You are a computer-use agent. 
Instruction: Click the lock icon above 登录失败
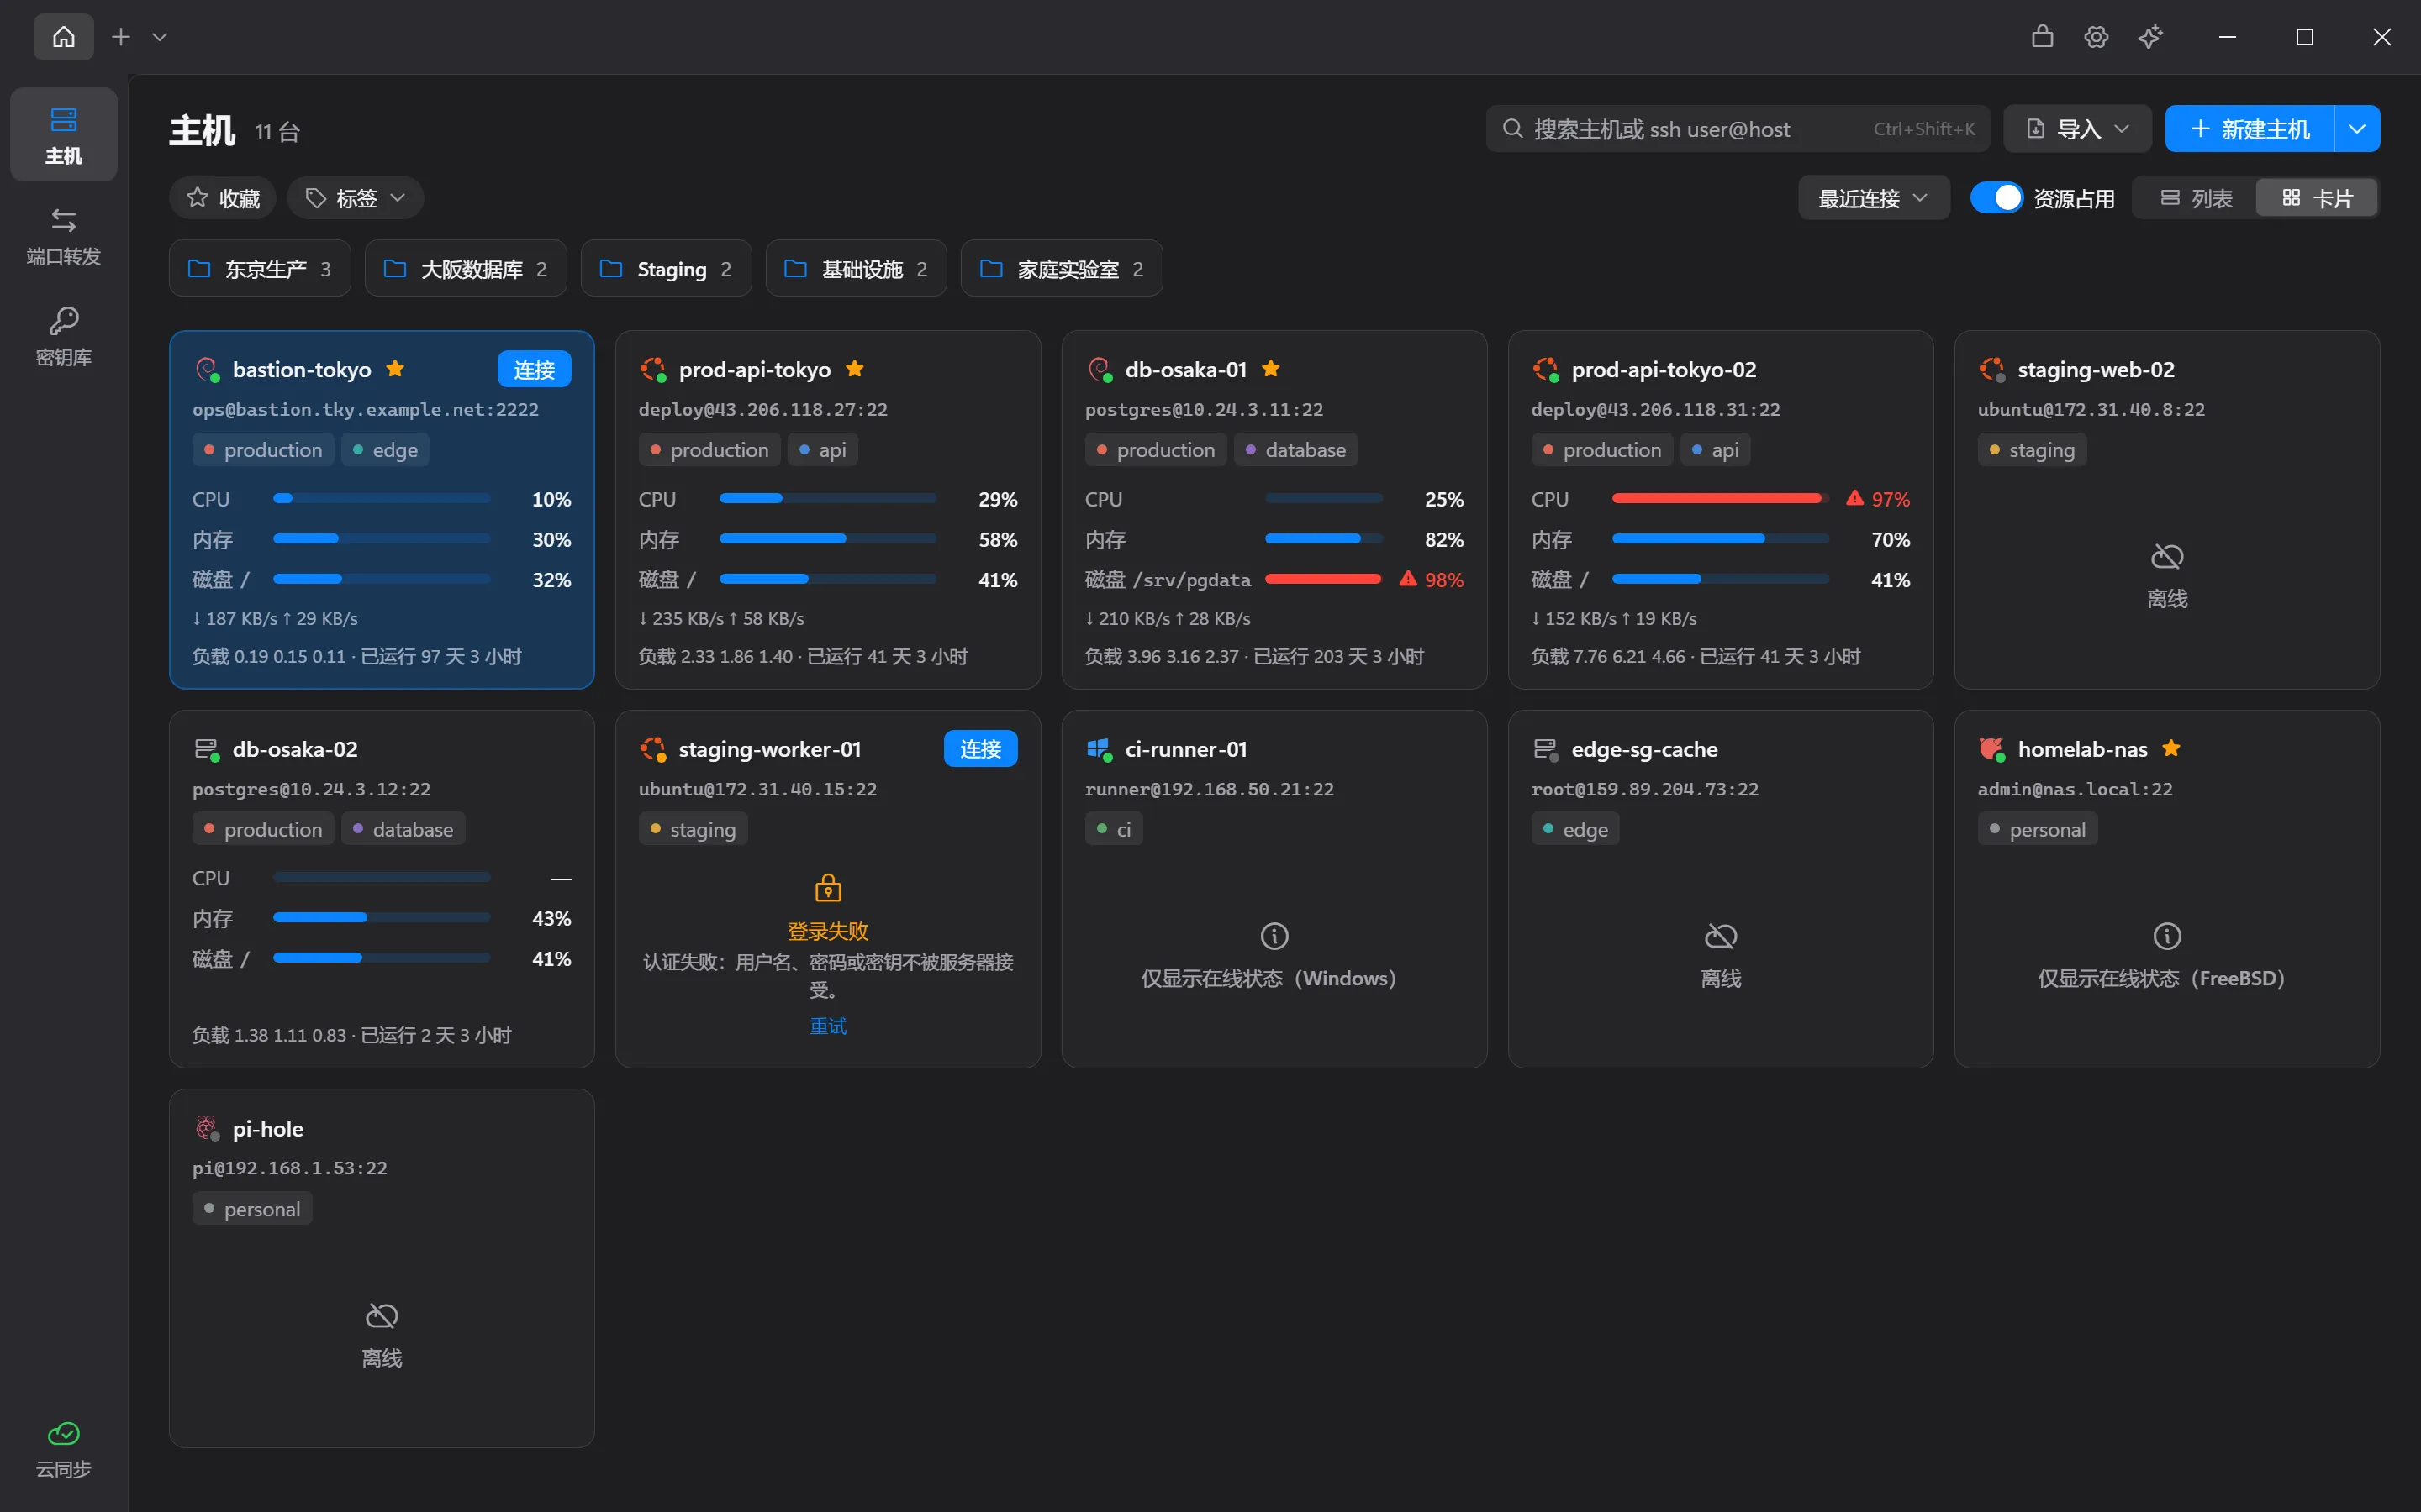(x=827, y=887)
